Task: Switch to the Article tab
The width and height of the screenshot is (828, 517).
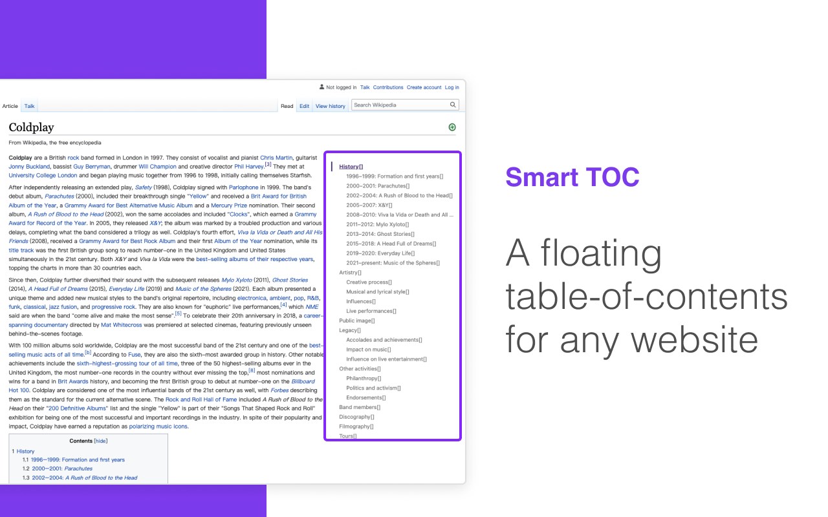Action: pos(10,106)
